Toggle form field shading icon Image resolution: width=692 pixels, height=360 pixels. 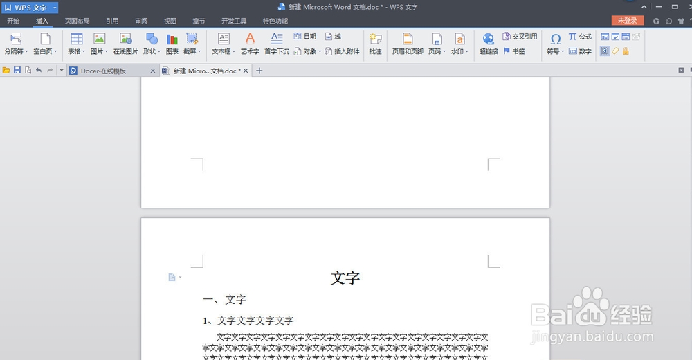click(605, 51)
